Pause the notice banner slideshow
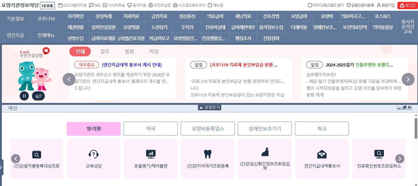The image size is (418, 186). coord(24,96)
